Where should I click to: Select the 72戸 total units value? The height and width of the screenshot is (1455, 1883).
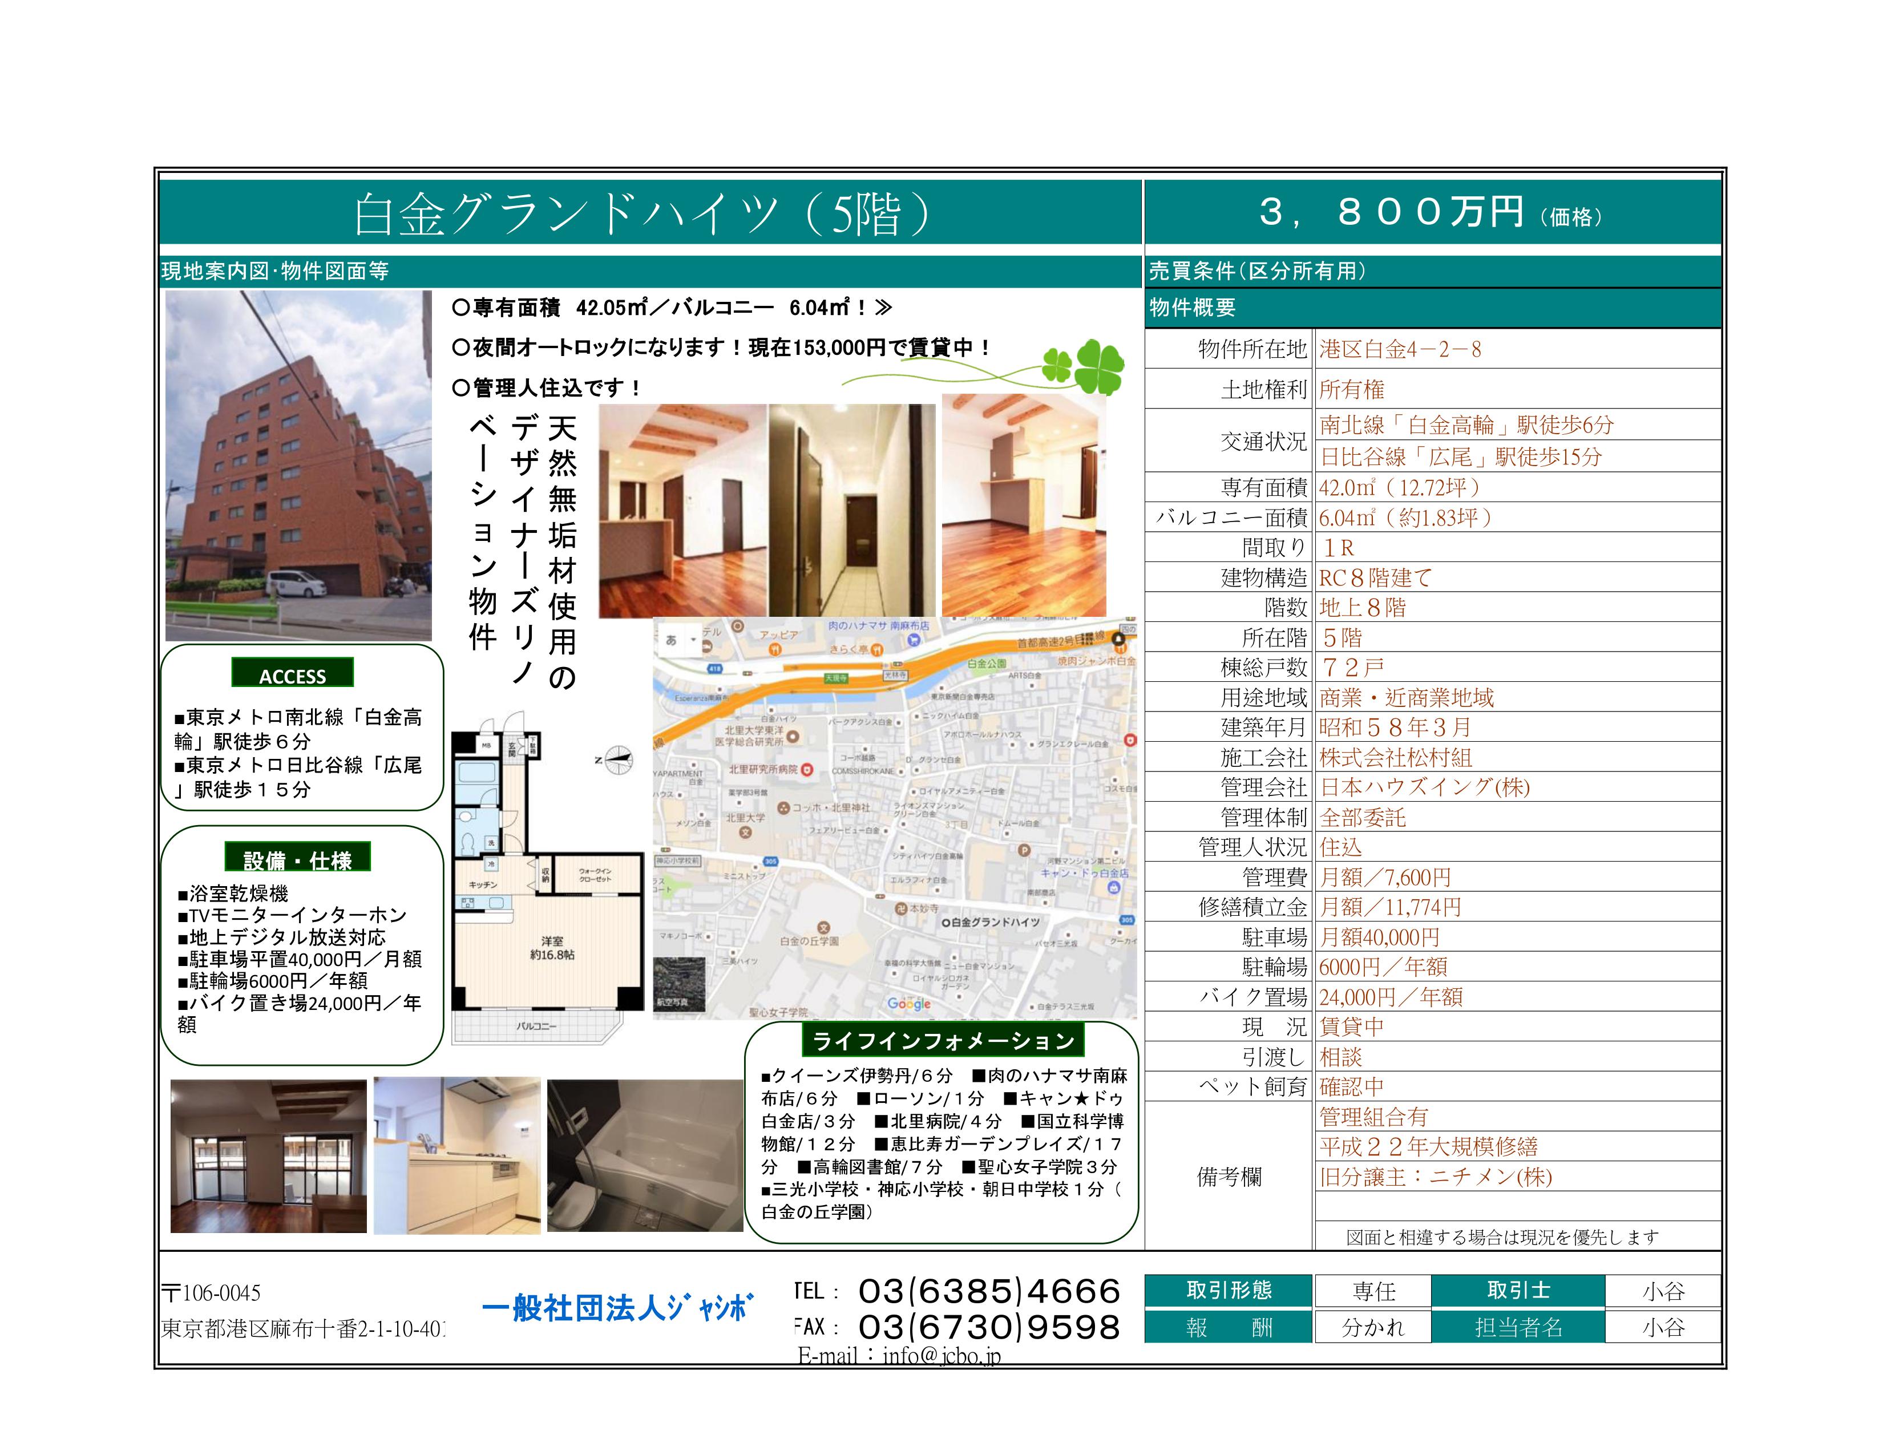click(x=1352, y=667)
